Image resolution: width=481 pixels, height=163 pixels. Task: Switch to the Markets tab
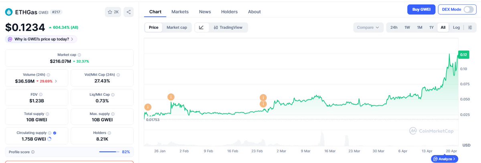[180, 12]
